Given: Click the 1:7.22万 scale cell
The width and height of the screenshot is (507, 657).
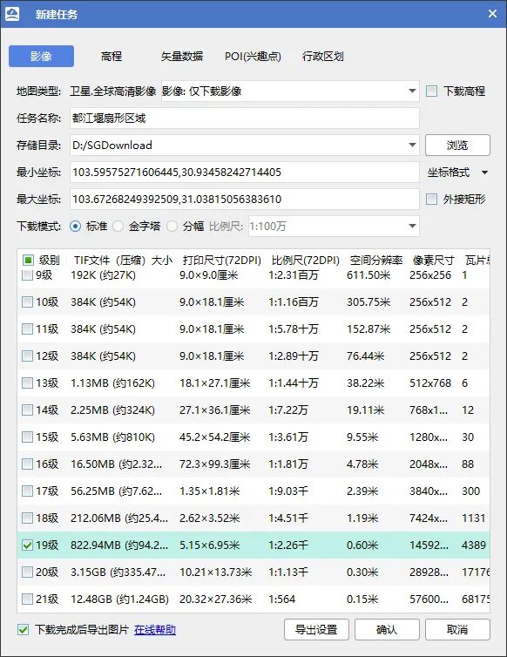Looking at the screenshot, I should coord(288,410).
